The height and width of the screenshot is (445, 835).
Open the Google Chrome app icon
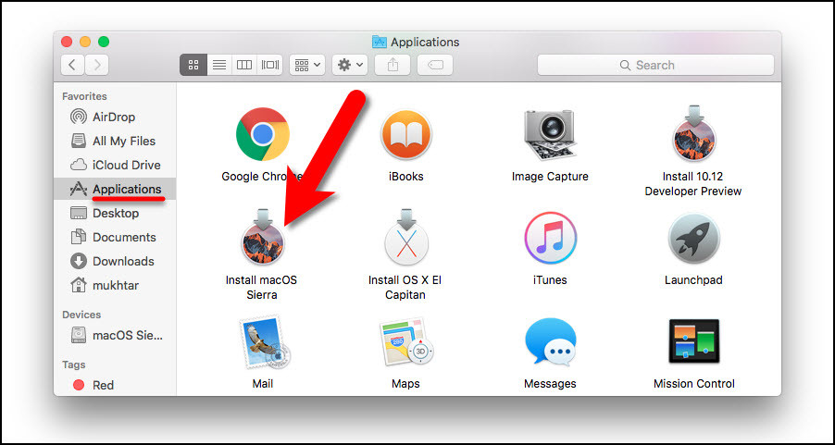pos(261,135)
